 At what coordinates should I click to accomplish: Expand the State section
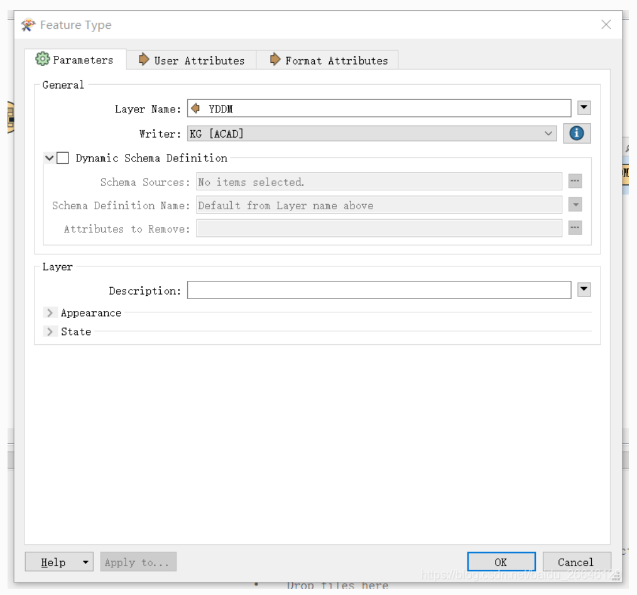50,332
